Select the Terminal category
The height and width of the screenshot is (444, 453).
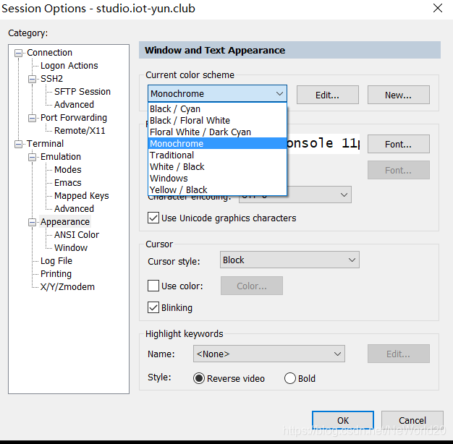click(x=45, y=143)
